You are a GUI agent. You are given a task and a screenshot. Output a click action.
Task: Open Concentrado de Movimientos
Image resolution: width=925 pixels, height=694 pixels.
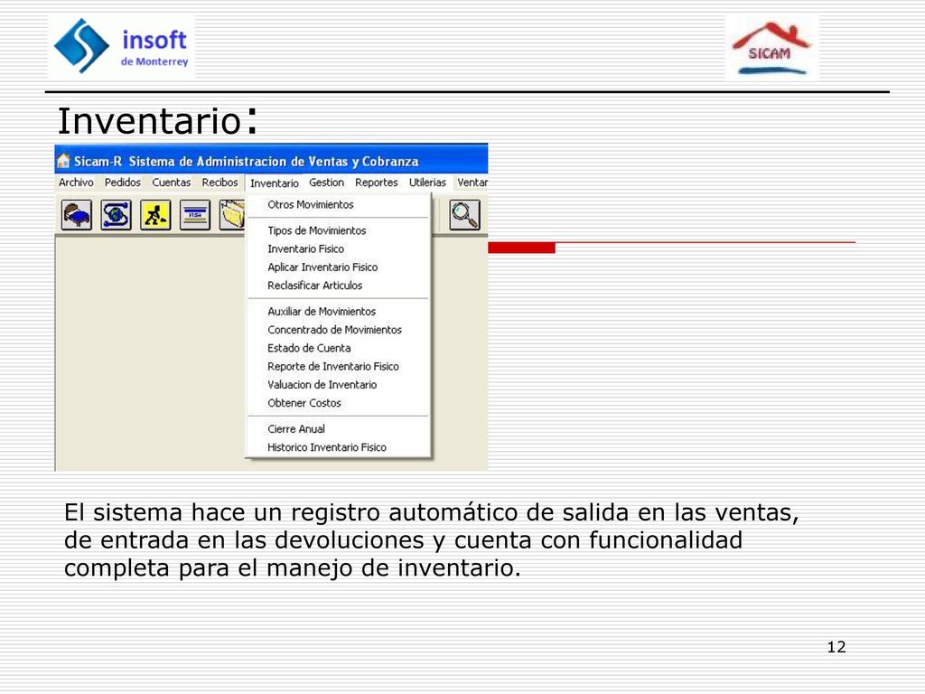pos(339,329)
